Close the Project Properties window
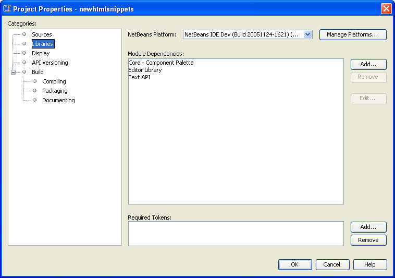The height and width of the screenshot is (278, 395). (386, 8)
